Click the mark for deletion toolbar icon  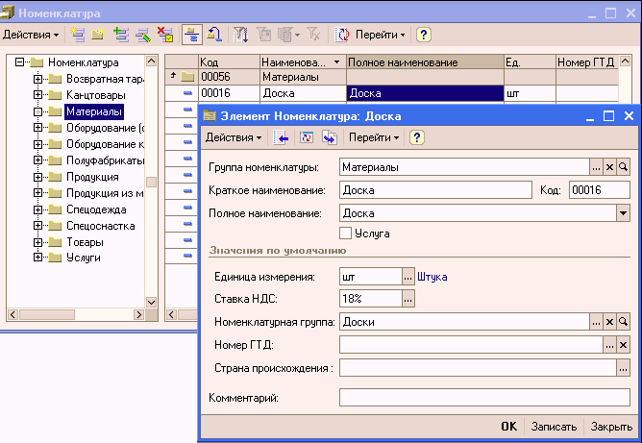pyautogui.click(x=164, y=35)
